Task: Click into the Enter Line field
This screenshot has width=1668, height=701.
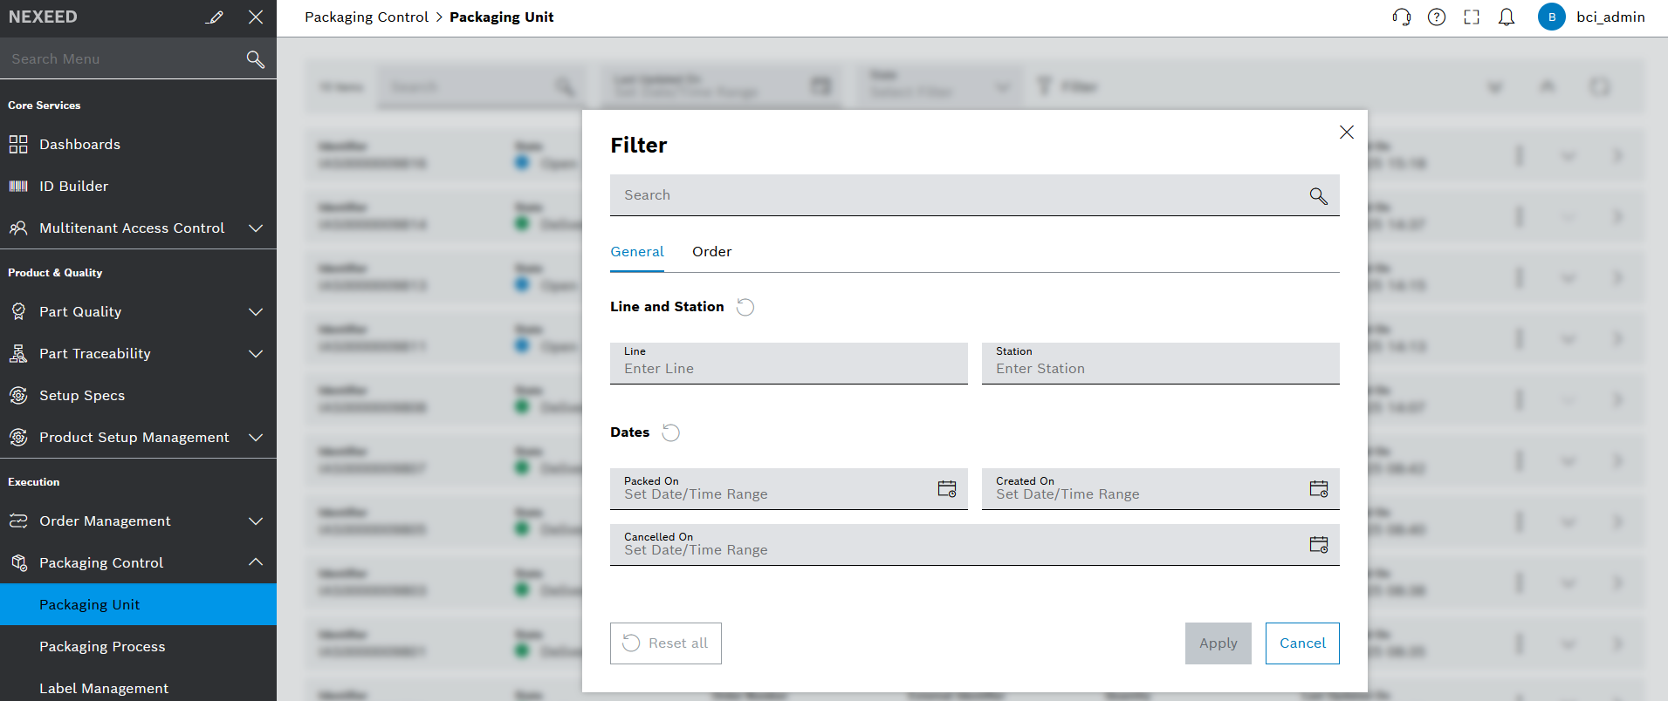Action: pyautogui.click(x=788, y=369)
